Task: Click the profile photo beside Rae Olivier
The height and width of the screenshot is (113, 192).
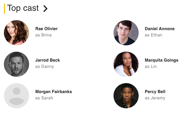Action: [16, 33]
